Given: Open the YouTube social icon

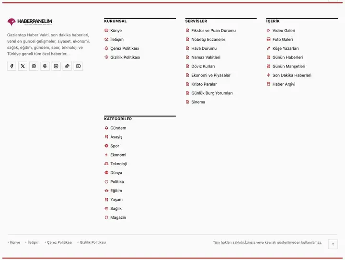Looking at the screenshot, I should click(x=78, y=66).
